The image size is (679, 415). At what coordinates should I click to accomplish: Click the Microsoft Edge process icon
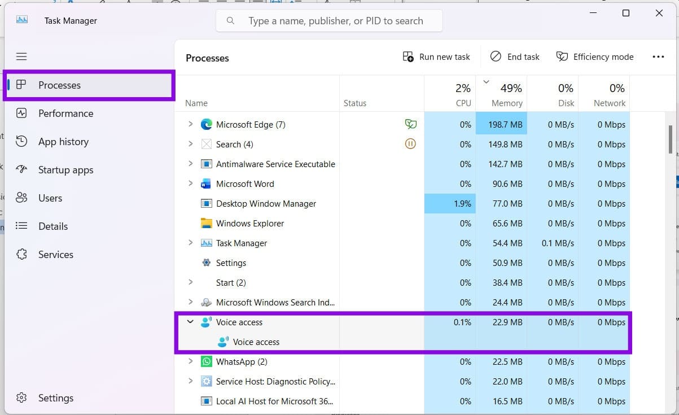click(207, 124)
